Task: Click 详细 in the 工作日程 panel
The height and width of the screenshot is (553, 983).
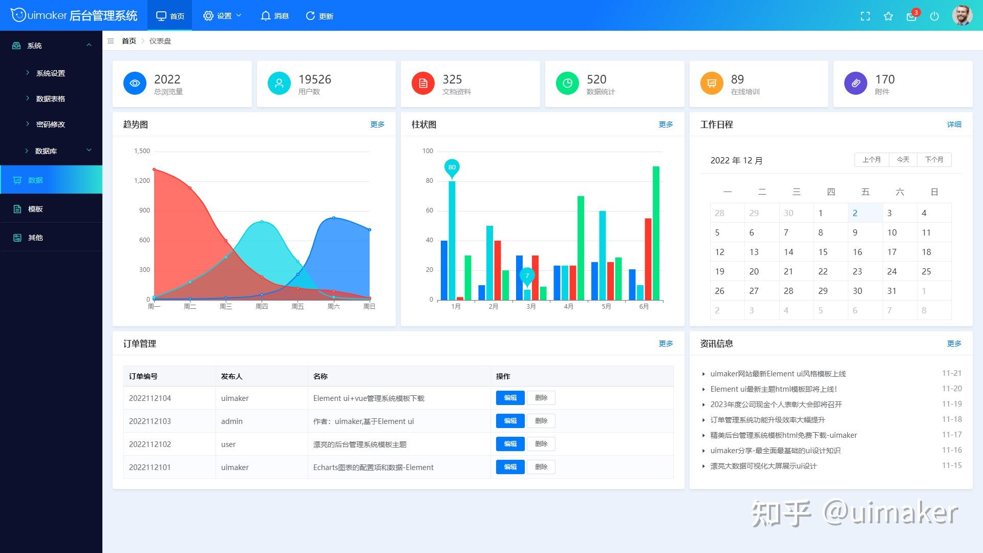Action: (x=954, y=124)
